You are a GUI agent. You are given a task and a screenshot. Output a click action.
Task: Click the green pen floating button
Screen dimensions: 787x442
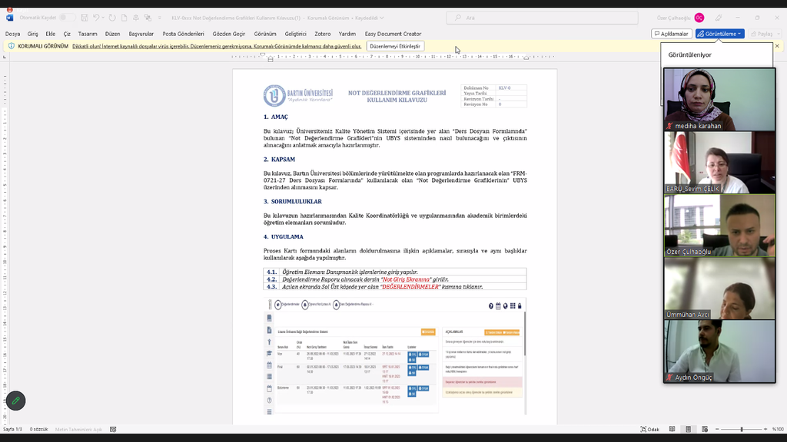(x=15, y=401)
